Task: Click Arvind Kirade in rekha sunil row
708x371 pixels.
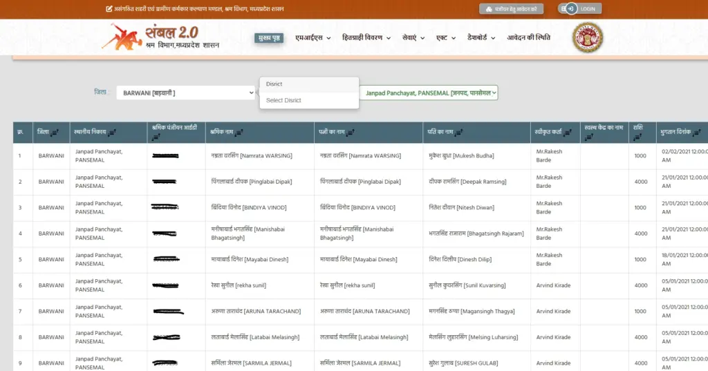Action: 553,285
